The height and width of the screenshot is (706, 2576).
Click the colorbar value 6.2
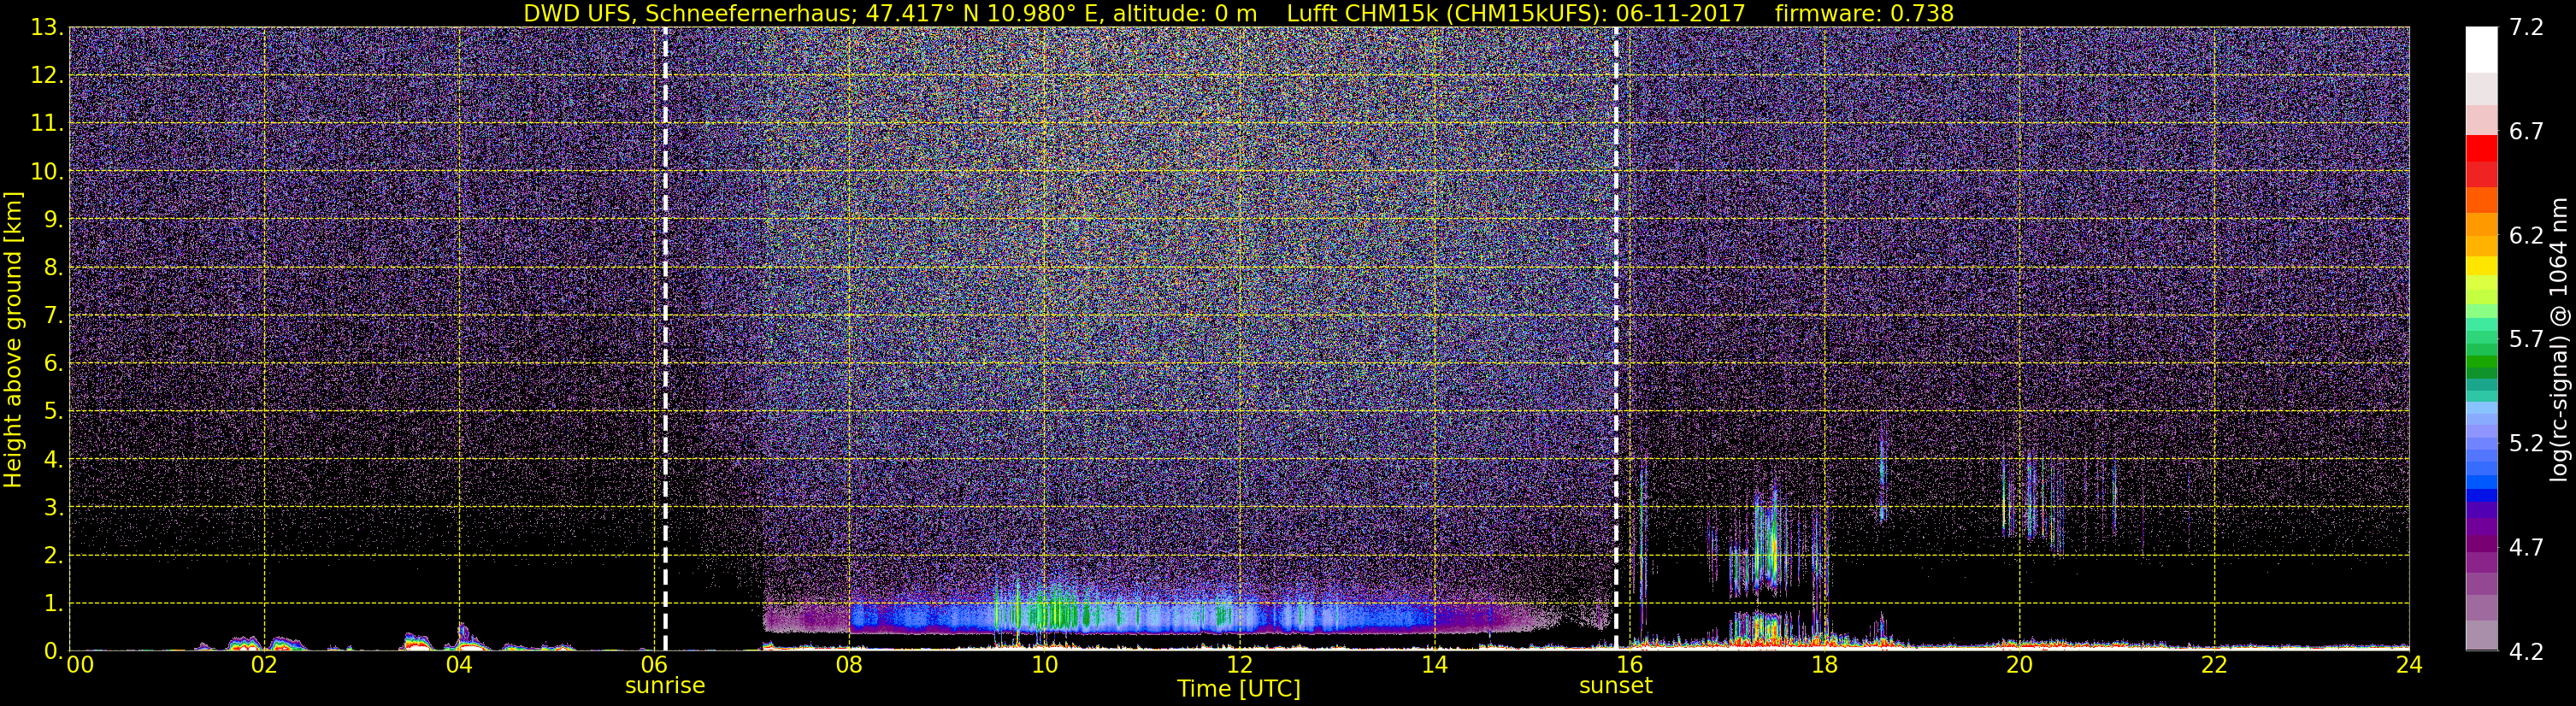pos(2526,236)
